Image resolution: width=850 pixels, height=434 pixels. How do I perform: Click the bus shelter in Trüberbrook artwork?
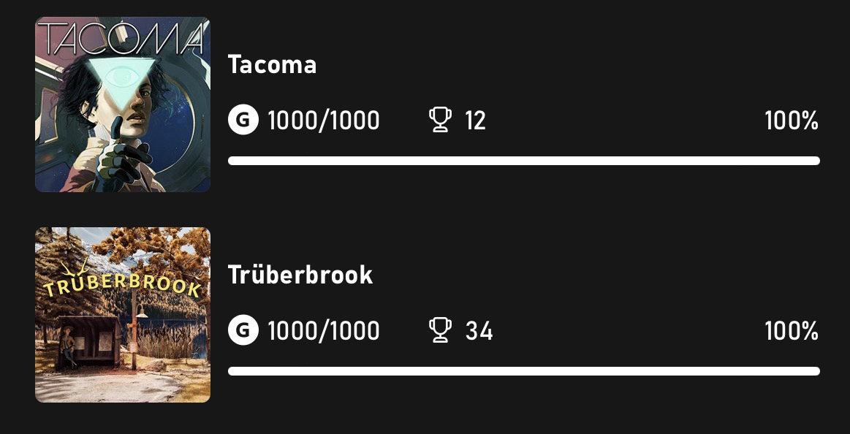click(88, 343)
